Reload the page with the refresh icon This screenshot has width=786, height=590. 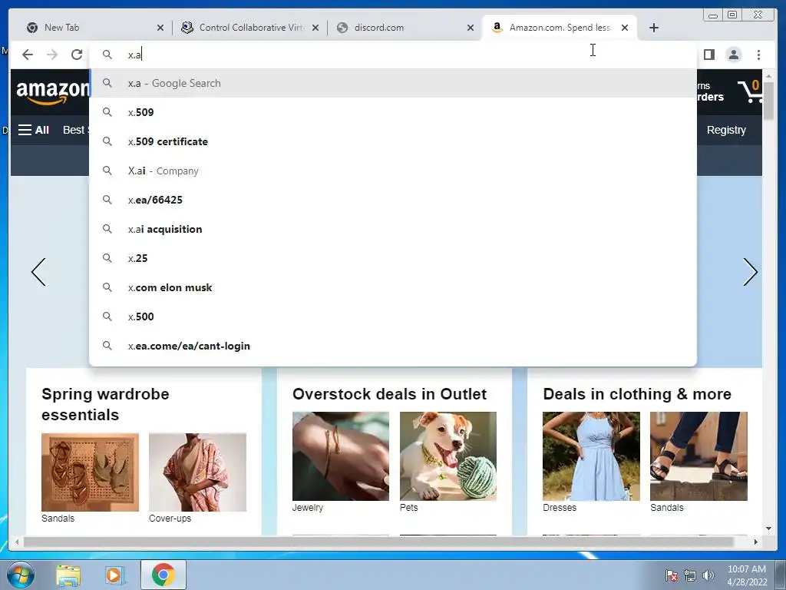77,55
